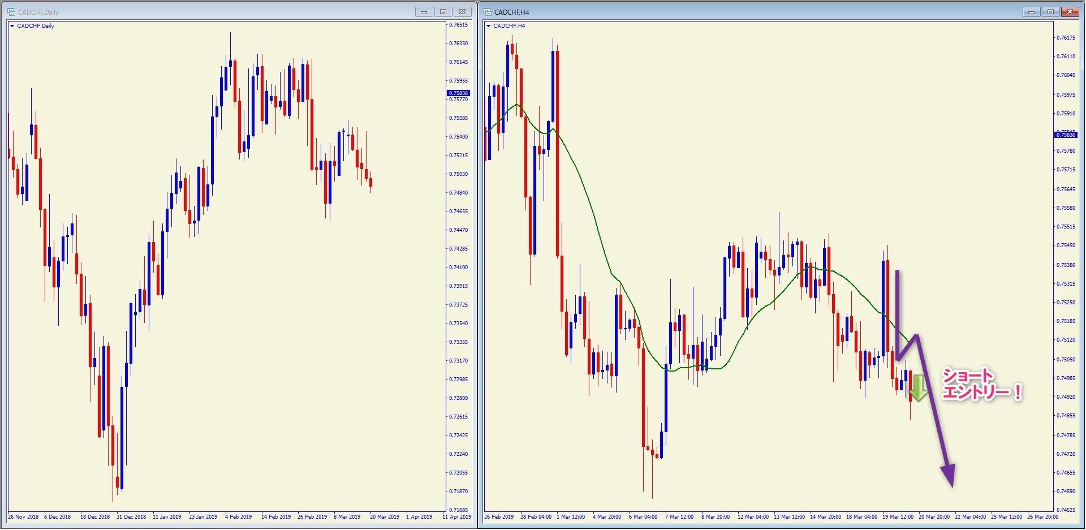This screenshot has width=1086, height=530.
Task: Minimize the CADCHF,Daily chart window
Action: (x=424, y=12)
